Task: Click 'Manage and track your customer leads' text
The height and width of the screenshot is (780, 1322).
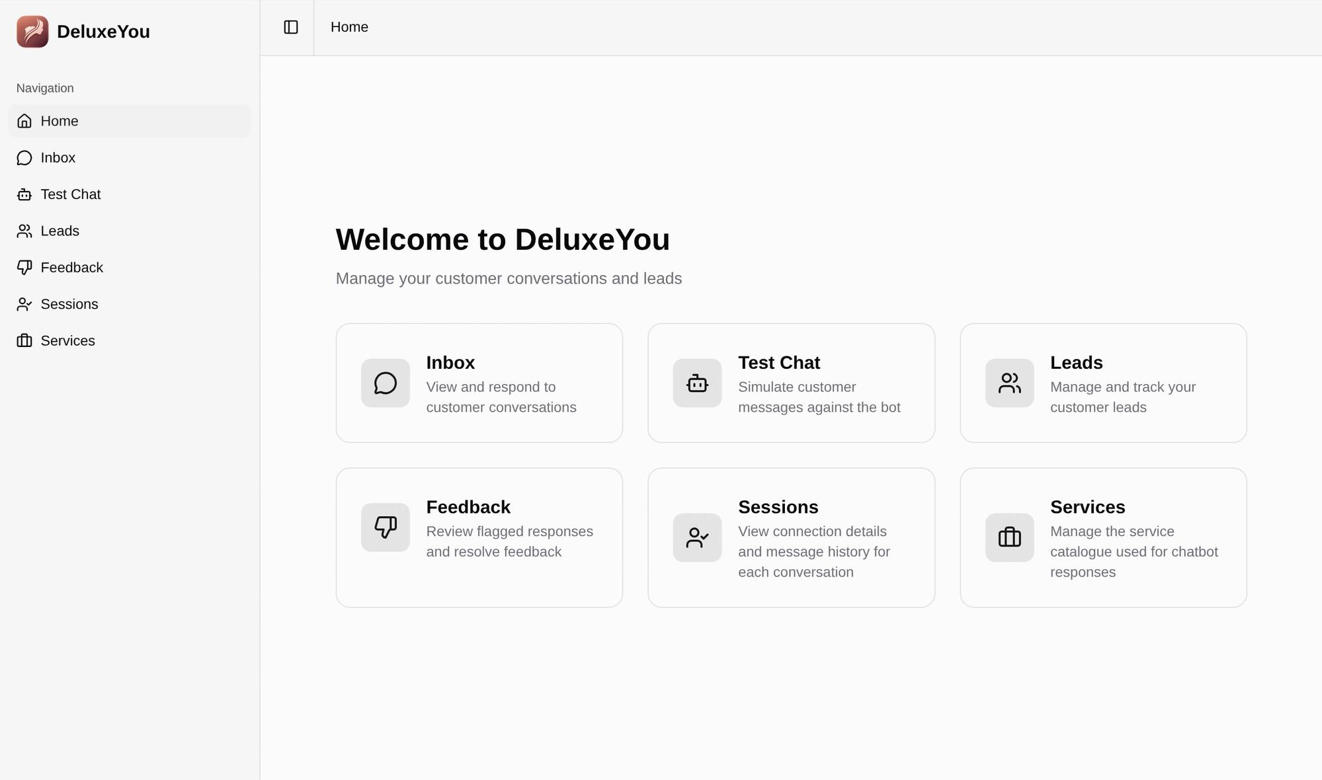Action: pyautogui.click(x=1123, y=397)
